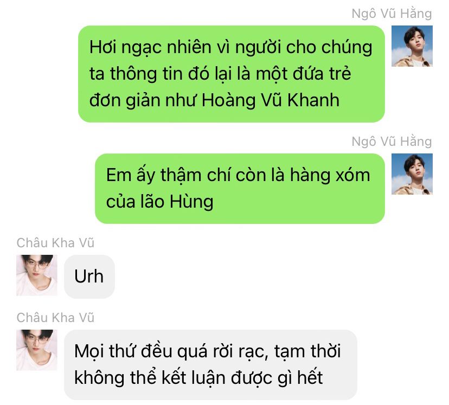Image resolution: width=449 pixels, height=405 pixels.
Task: Click the name 'Hoàng Vũ Khanh' in the first message
Action: click(x=271, y=100)
